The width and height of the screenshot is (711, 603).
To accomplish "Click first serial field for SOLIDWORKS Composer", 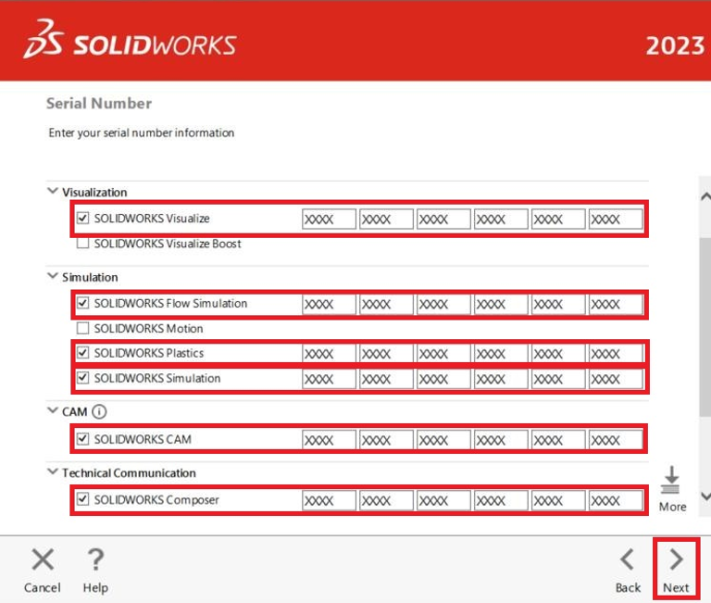I will point(329,501).
